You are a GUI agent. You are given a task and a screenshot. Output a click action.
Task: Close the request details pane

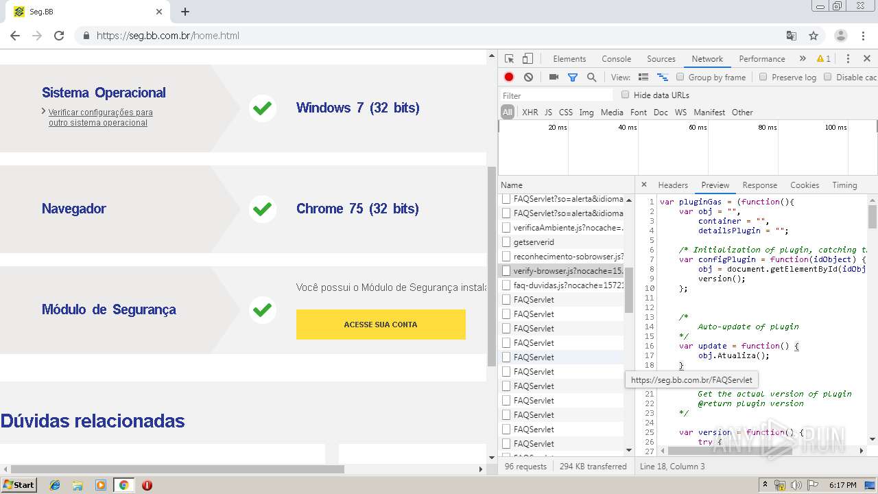tap(643, 185)
